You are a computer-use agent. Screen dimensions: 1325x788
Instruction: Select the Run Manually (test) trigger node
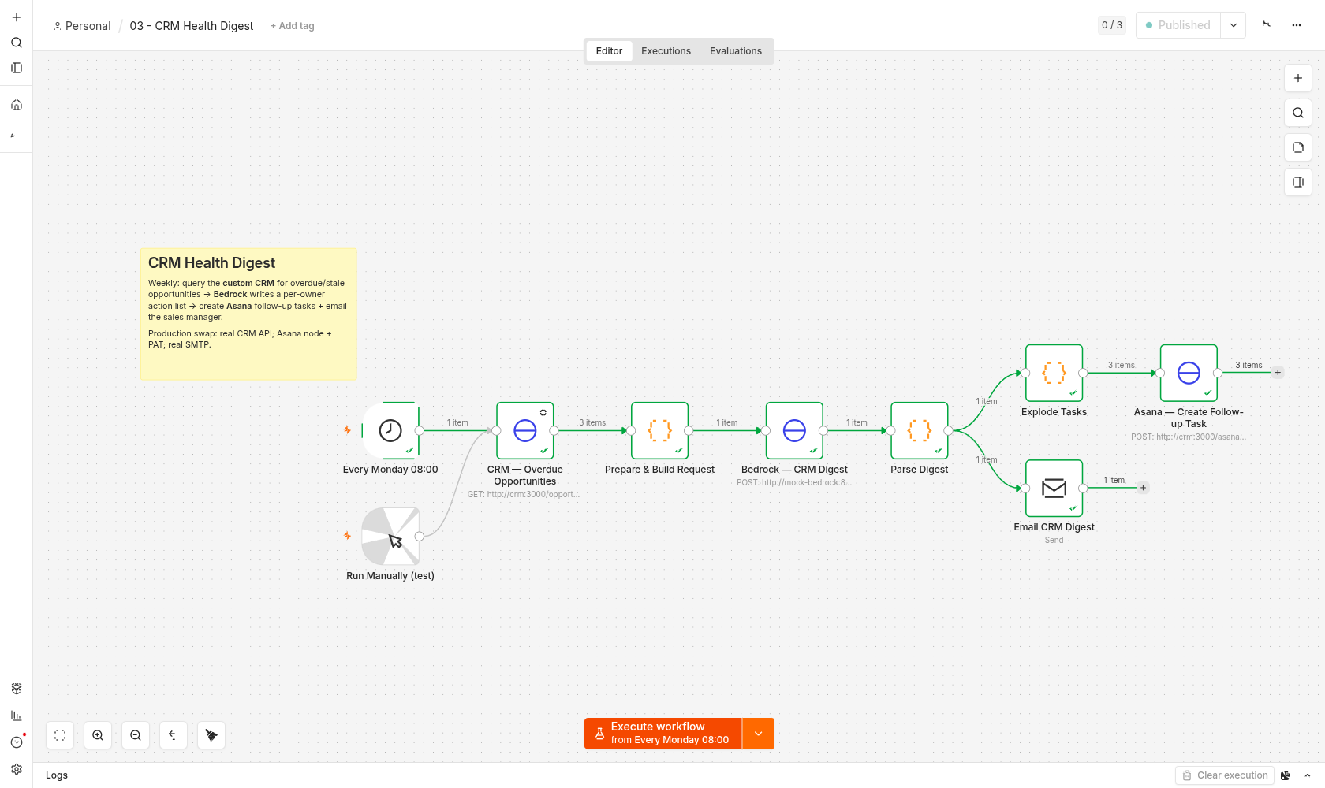(x=390, y=537)
